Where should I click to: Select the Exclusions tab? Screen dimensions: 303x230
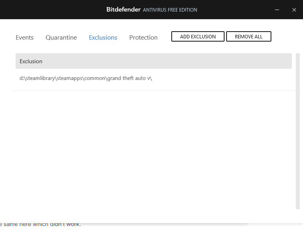click(x=103, y=38)
